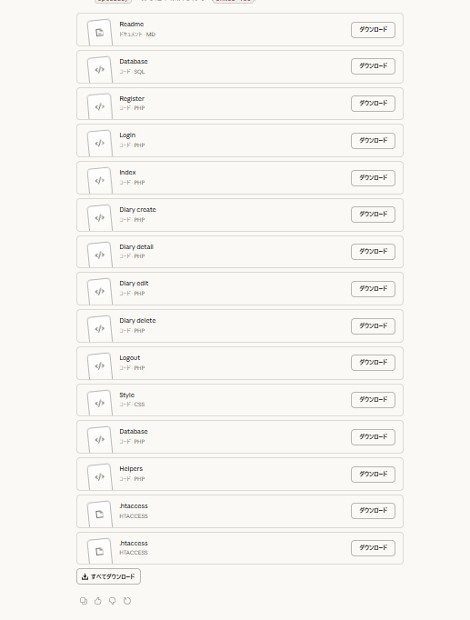Download the Diary delete PHP file
Image resolution: width=470 pixels, height=620 pixels.
click(x=373, y=326)
